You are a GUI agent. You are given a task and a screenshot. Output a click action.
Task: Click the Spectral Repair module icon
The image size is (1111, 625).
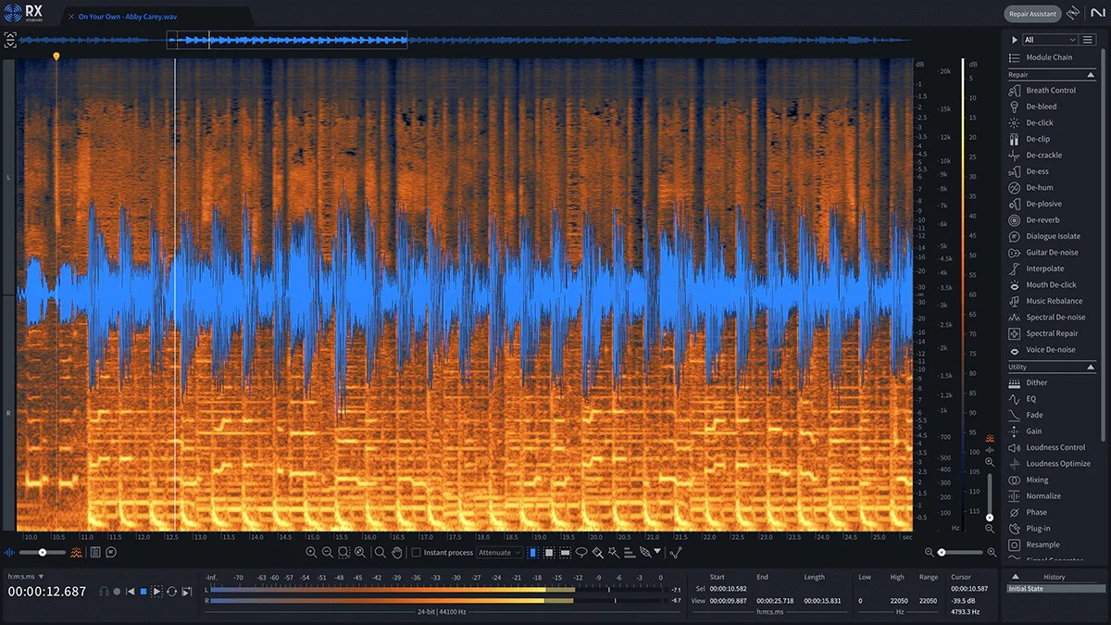(x=1012, y=332)
